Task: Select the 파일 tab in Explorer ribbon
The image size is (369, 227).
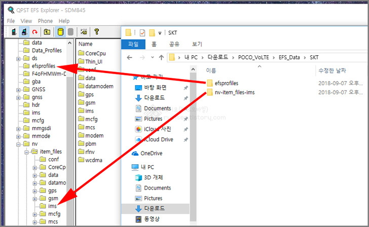Action: pos(133,44)
